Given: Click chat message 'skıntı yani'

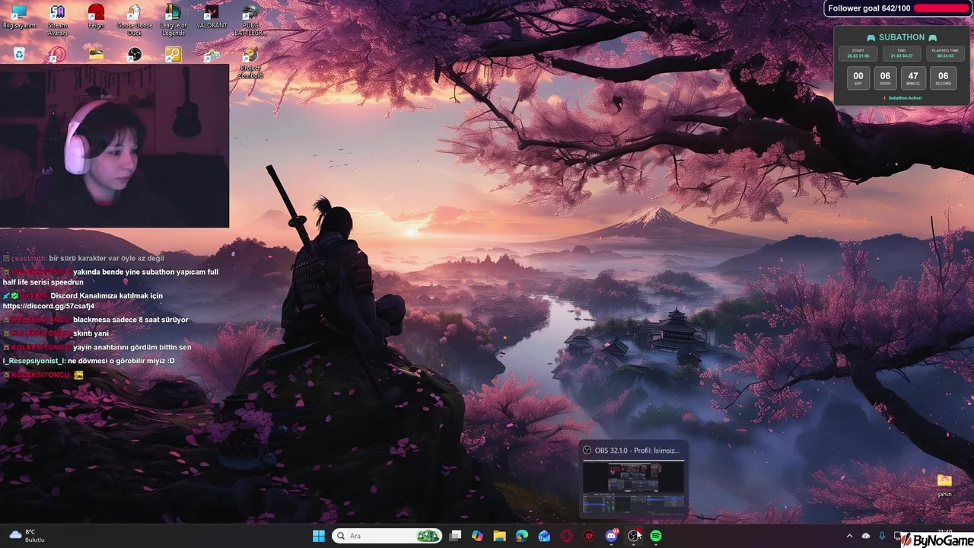Looking at the screenshot, I should (x=91, y=333).
